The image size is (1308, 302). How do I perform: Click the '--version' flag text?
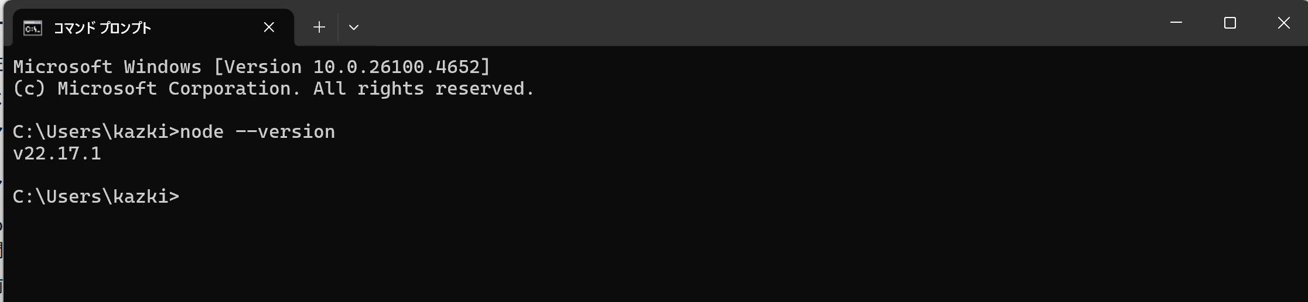[x=285, y=132]
